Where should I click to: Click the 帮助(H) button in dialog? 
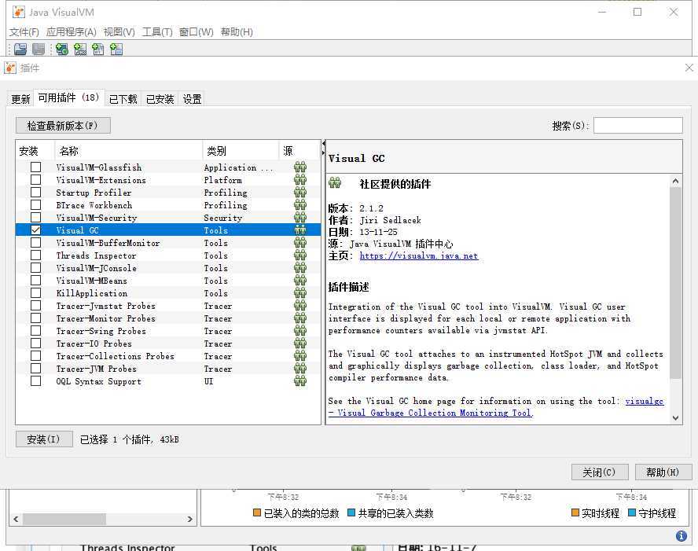click(x=663, y=472)
